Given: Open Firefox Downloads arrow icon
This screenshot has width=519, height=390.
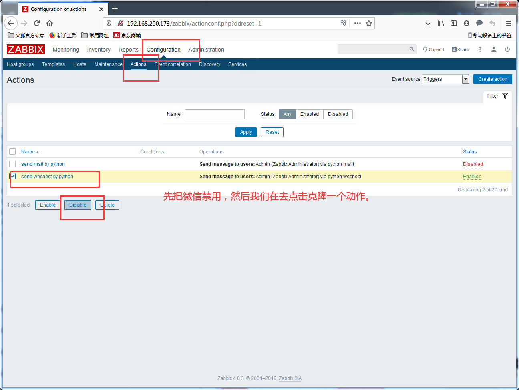Looking at the screenshot, I should (428, 23).
